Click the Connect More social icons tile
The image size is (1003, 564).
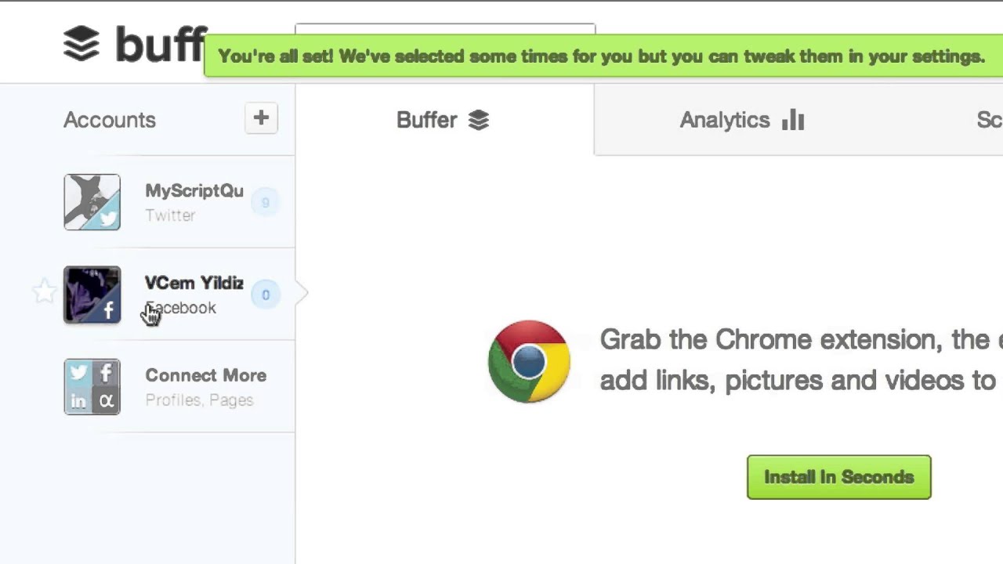(92, 387)
